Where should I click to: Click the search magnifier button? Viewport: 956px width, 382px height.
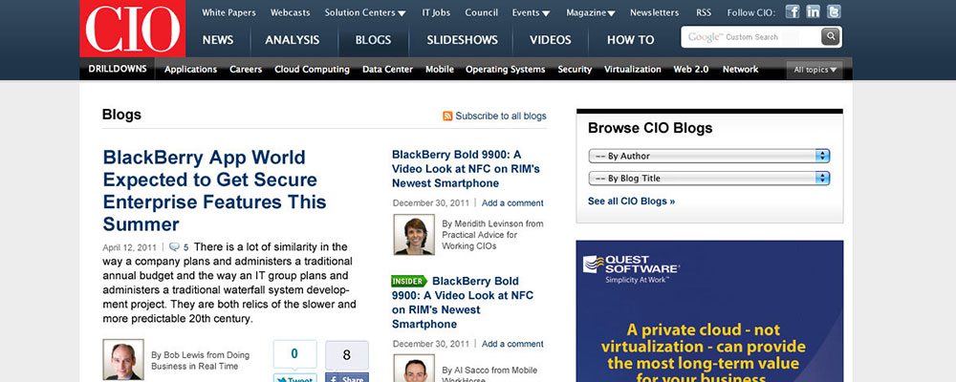click(831, 36)
